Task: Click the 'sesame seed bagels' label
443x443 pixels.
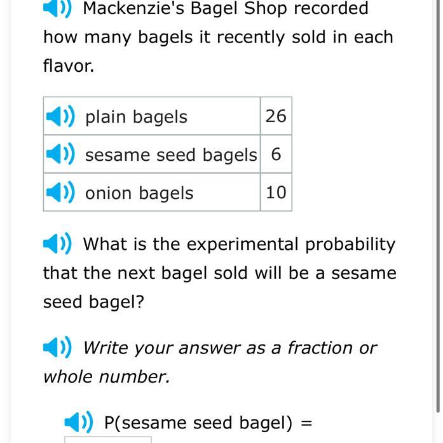Action: tap(171, 155)
